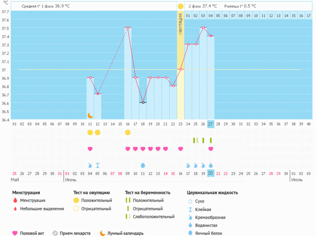Click the Прием лекарств pill legend icon
316x236 pixels.
click(x=55, y=233)
